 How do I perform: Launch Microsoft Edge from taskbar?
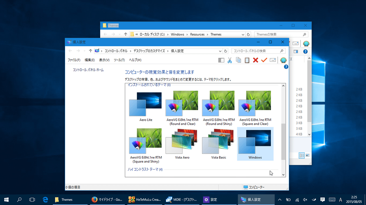pyautogui.click(x=45, y=200)
